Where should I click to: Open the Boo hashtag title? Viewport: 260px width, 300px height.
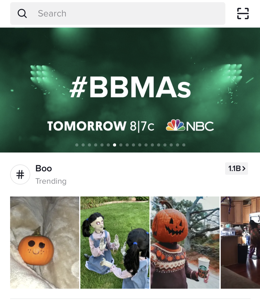point(44,169)
